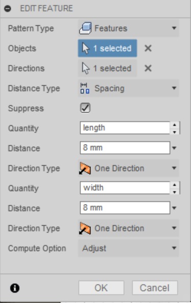Clear the Objects selection with X

click(148, 48)
